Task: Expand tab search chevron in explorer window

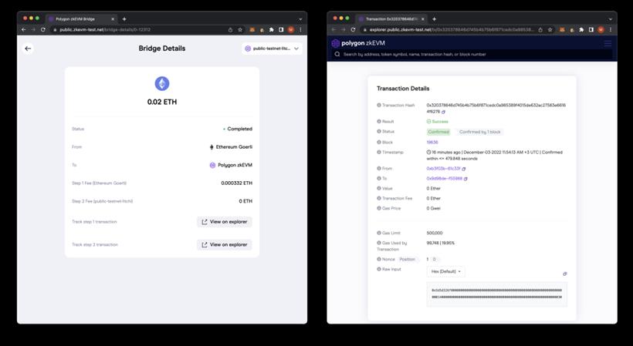Action: pos(611,19)
